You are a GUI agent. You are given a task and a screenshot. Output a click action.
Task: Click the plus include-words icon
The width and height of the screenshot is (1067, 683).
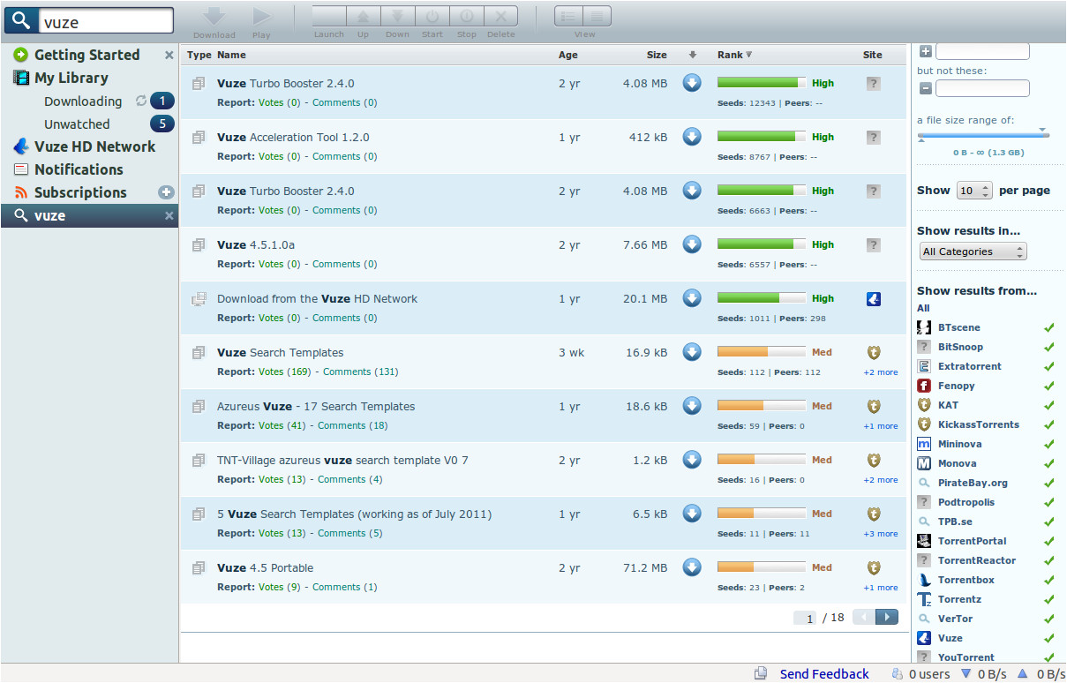[925, 51]
